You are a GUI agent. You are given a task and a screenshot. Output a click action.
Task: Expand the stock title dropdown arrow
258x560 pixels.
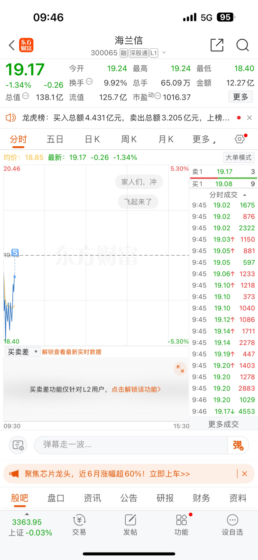click(x=164, y=53)
